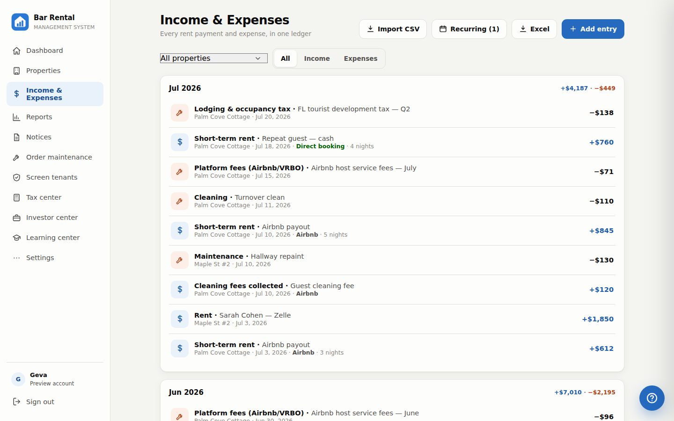Open the Geva Preview account profile
This screenshot has width=674, height=421.
click(x=55, y=379)
